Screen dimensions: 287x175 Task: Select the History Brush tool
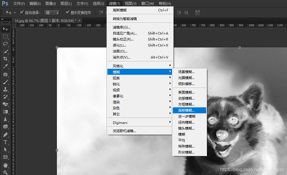click(5, 97)
